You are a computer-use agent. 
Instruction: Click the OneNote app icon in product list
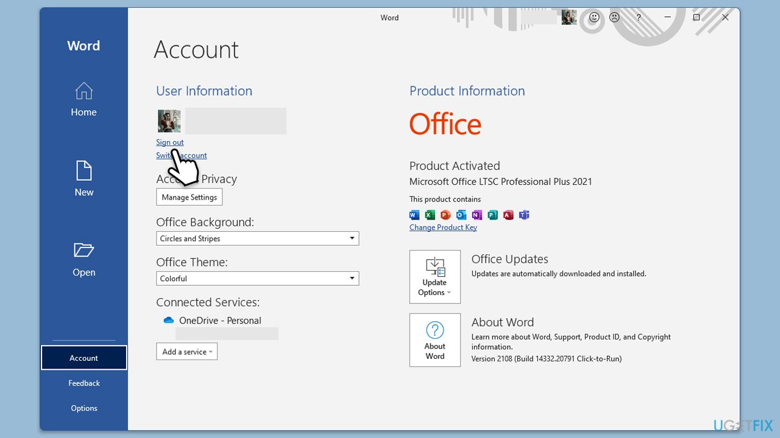[x=477, y=215]
